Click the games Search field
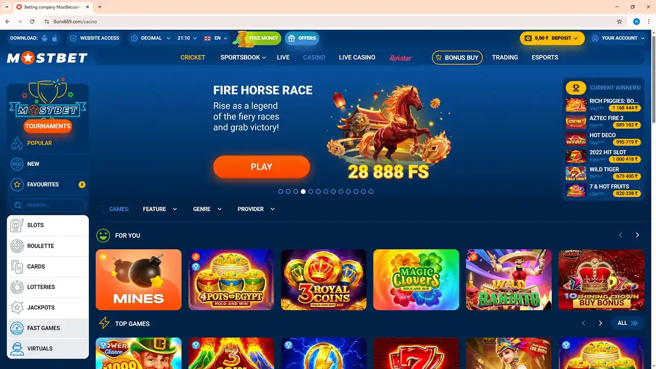656x369 pixels. pos(48,205)
